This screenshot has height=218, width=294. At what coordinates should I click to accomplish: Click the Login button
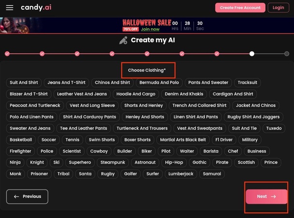[x=278, y=8]
